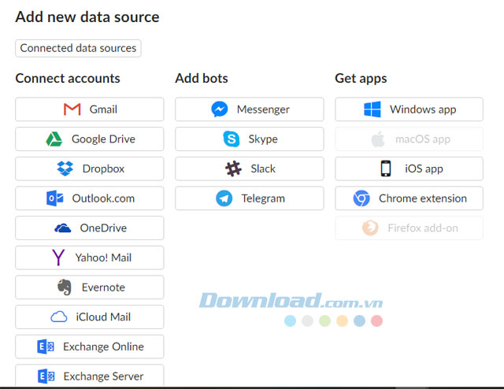Connect Evernote account
Image resolution: width=504 pixels, height=389 pixels.
(x=89, y=287)
